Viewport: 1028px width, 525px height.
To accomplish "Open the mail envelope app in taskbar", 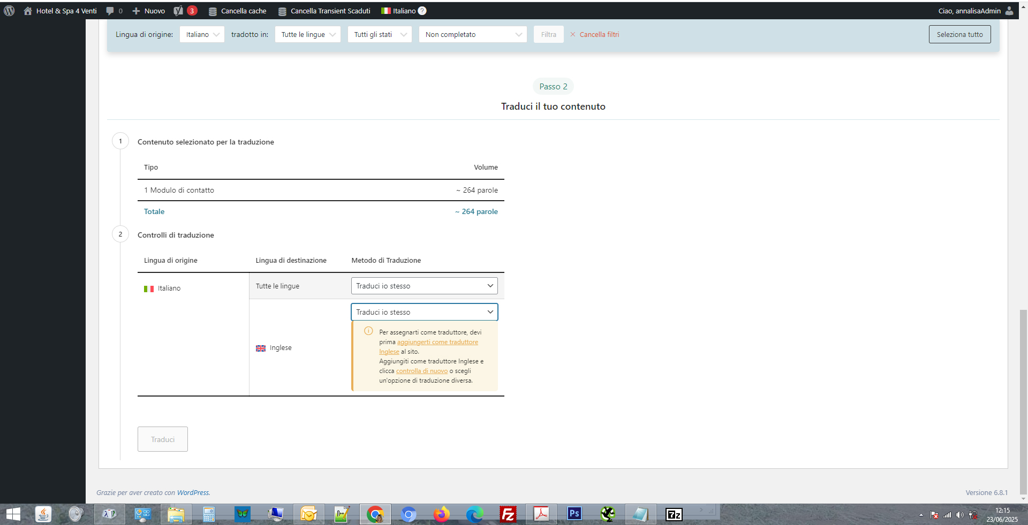I will (309, 514).
